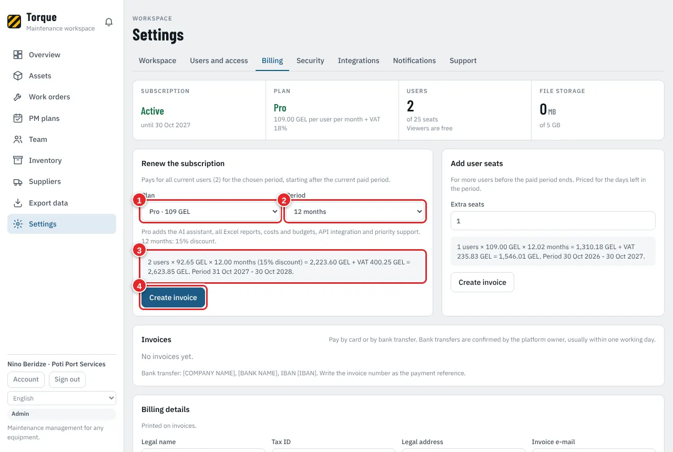Image resolution: width=673 pixels, height=452 pixels.
Task: Click the Suppliers truck icon
Action: pyautogui.click(x=18, y=181)
